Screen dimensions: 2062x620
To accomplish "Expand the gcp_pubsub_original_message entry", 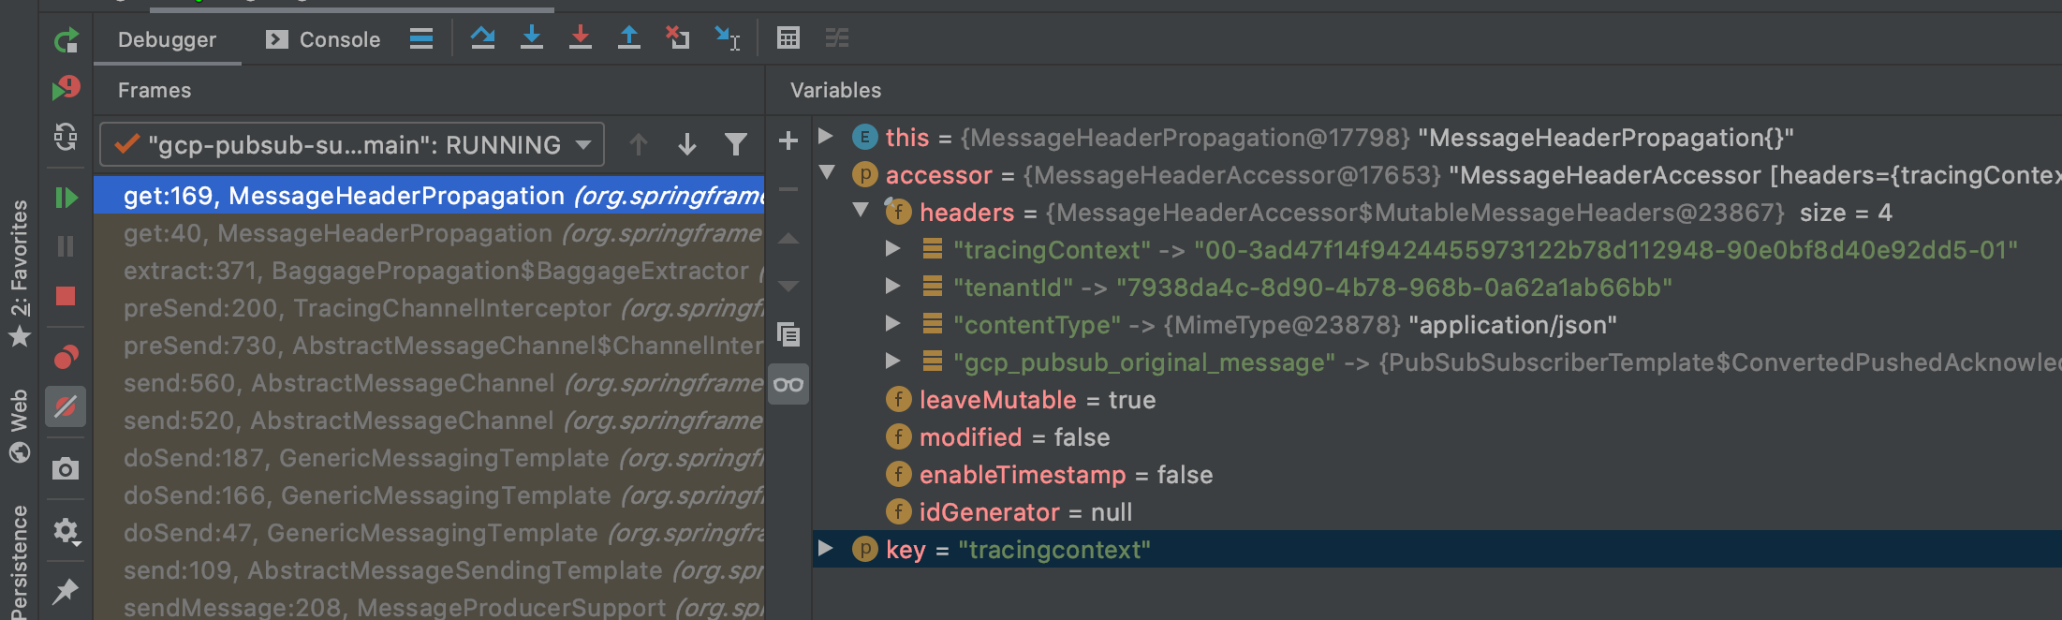I will pyautogui.click(x=893, y=362).
